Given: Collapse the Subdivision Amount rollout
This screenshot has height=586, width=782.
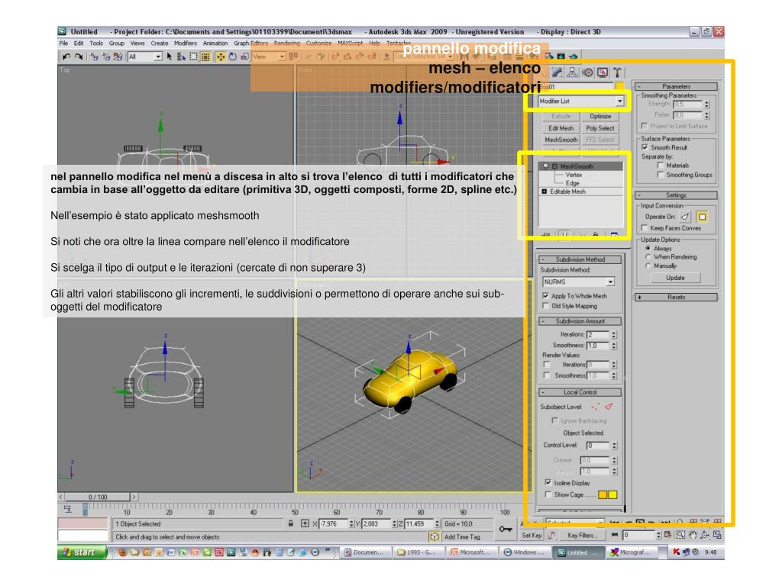Looking at the screenshot, I should (580, 321).
